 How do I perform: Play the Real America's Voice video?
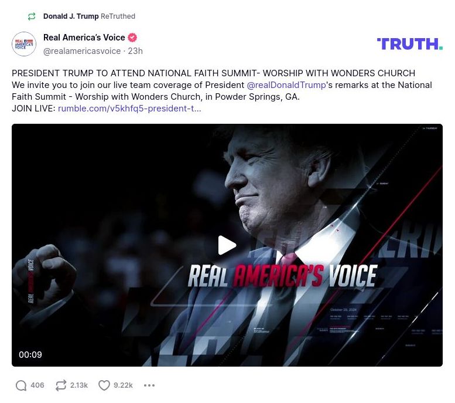tap(227, 245)
